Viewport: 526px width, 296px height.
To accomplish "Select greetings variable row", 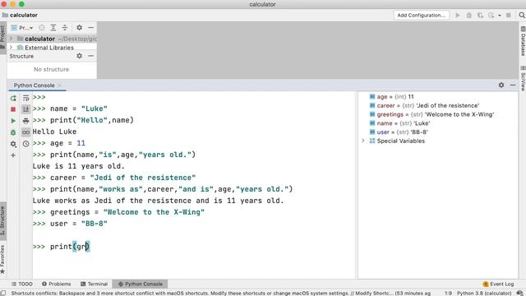I will 438,114.
